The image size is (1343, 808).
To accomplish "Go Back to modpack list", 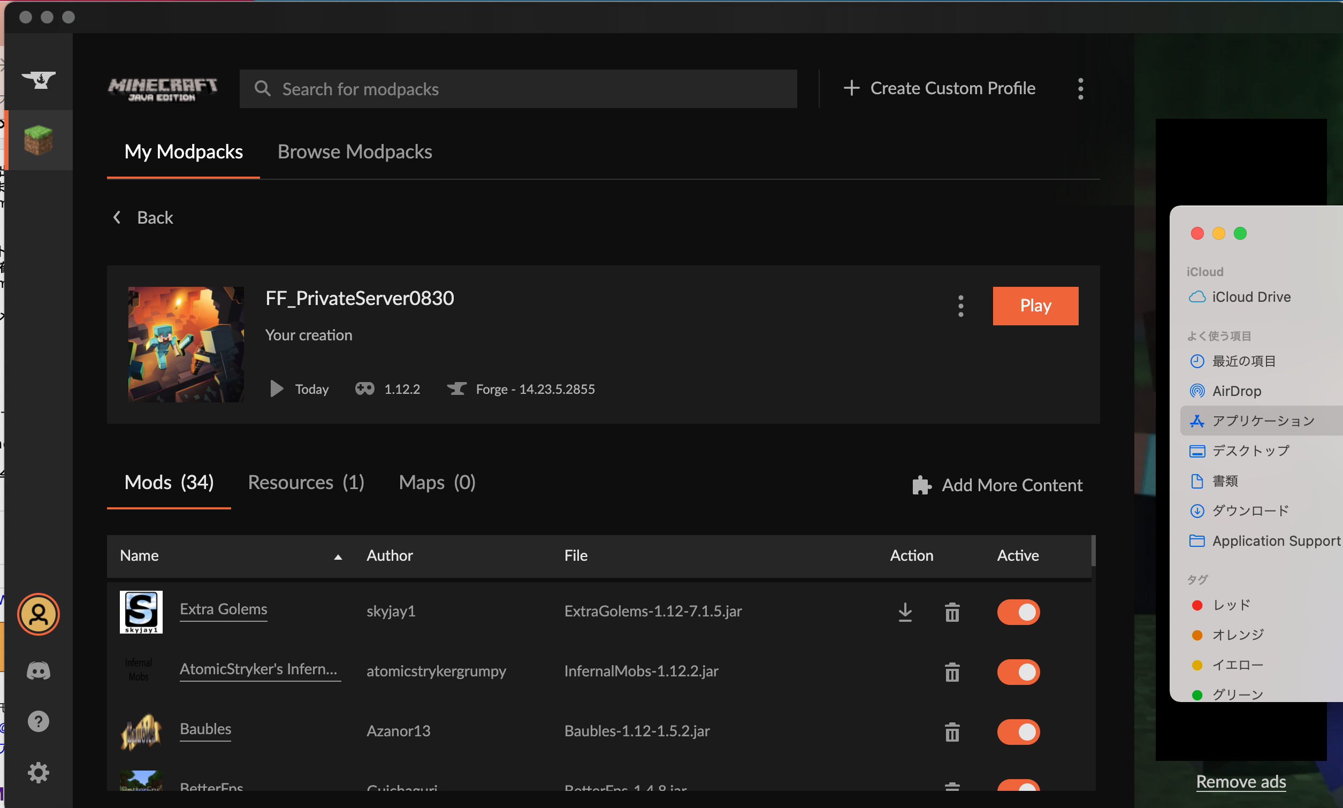I will [143, 218].
